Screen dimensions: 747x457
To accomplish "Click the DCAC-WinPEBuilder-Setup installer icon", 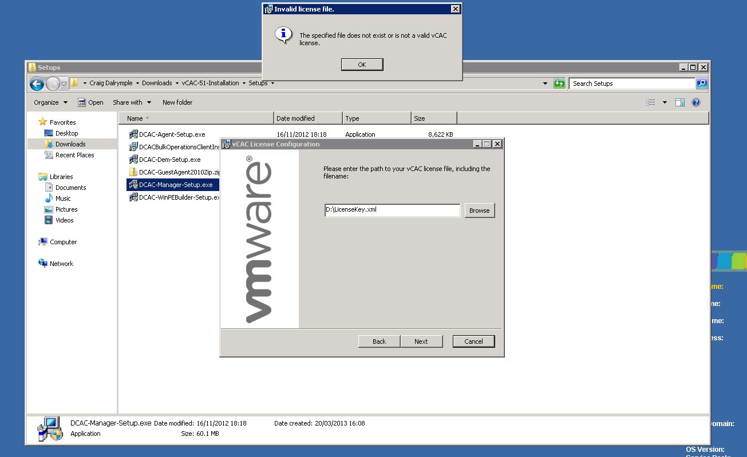I will pos(133,197).
